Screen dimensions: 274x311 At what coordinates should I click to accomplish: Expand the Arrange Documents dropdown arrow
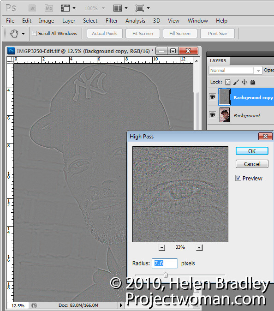[126, 8]
